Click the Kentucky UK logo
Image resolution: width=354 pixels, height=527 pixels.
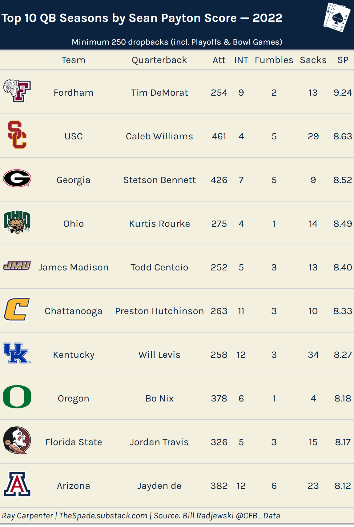click(x=17, y=353)
